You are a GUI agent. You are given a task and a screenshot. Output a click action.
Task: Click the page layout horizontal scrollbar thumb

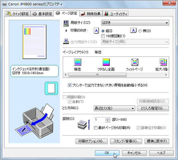point(97,75)
